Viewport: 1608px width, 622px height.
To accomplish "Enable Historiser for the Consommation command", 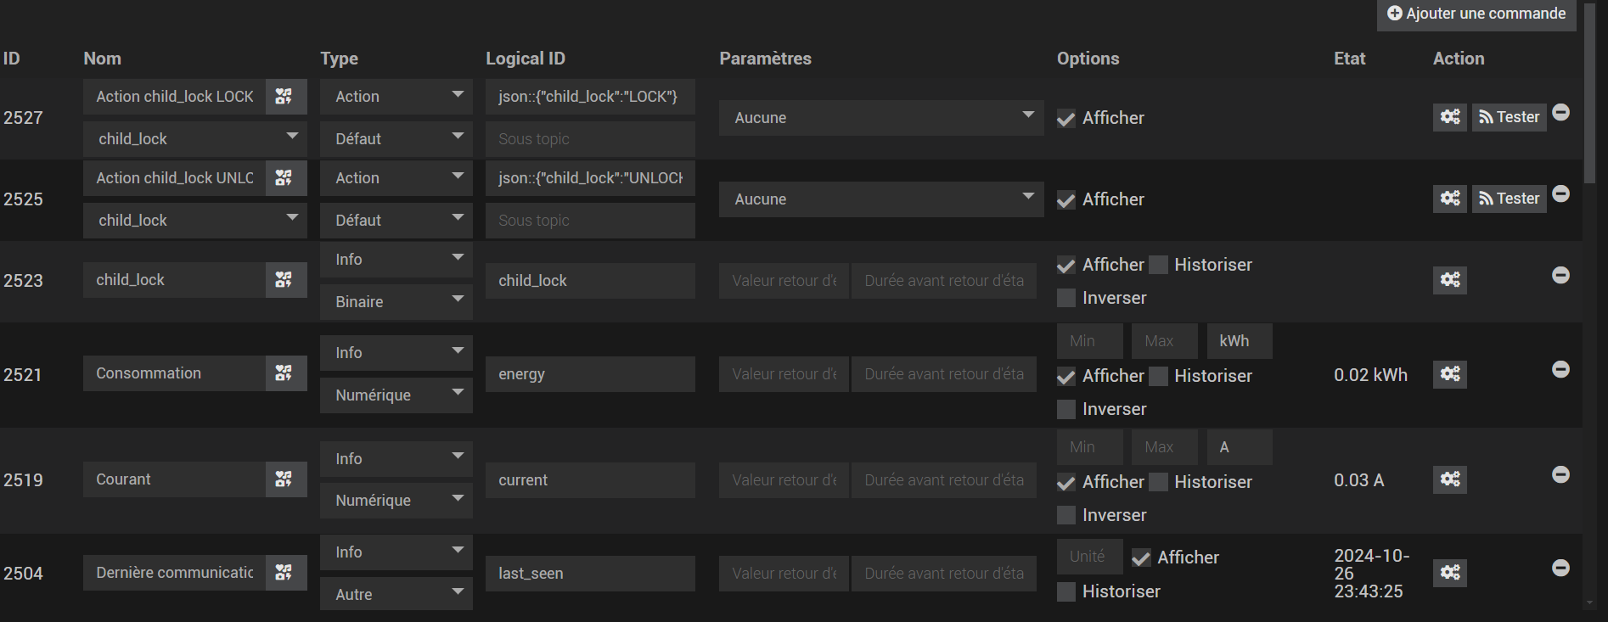I will pos(1159,376).
